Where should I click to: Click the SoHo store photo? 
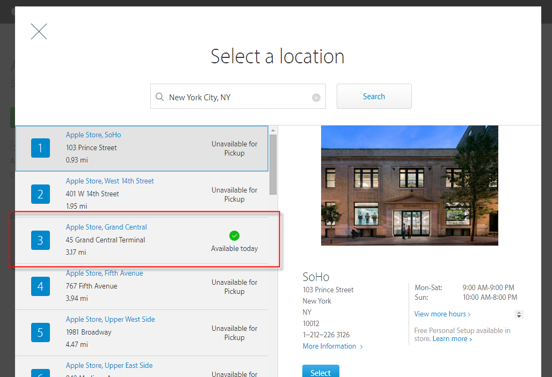[x=409, y=186]
